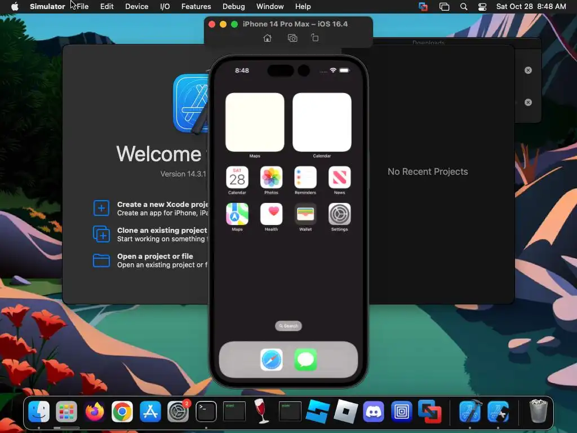577x433 pixels.
Task: Launch Firefox from the Dock
Action: pyautogui.click(x=95, y=411)
